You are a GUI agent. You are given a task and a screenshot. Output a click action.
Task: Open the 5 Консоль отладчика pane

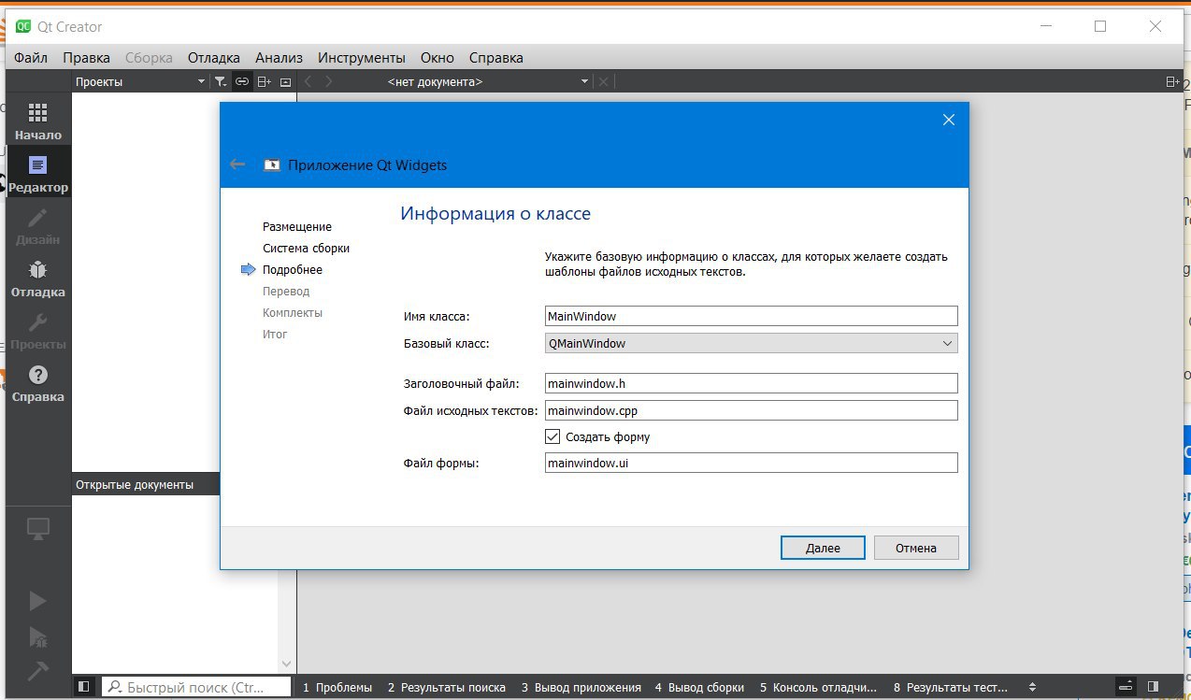click(819, 687)
